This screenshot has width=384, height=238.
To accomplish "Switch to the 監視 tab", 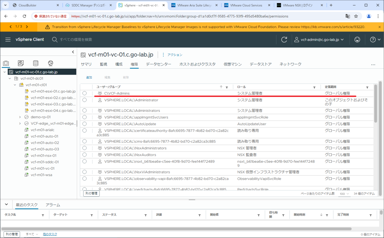I will pos(103,64).
